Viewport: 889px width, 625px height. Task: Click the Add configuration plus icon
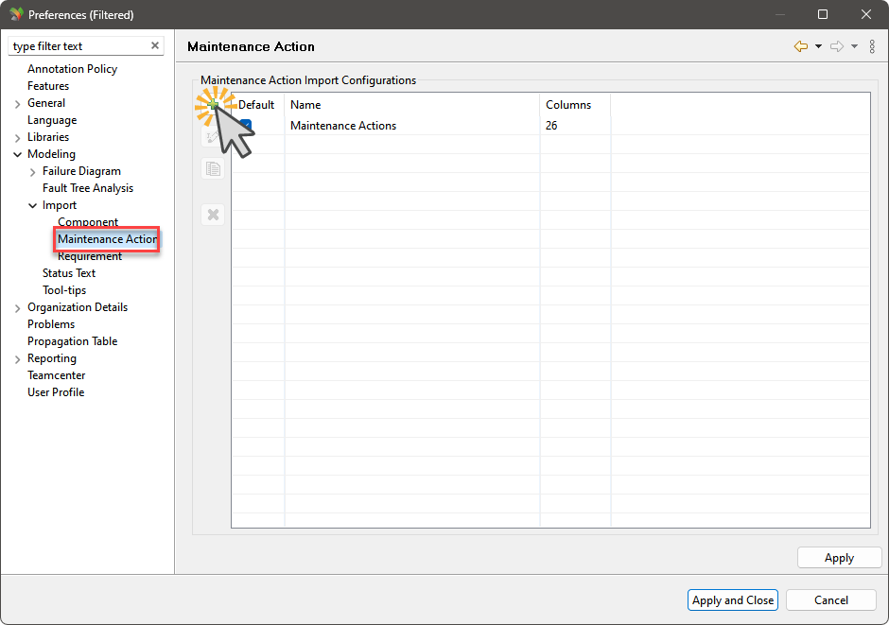pyautogui.click(x=213, y=104)
